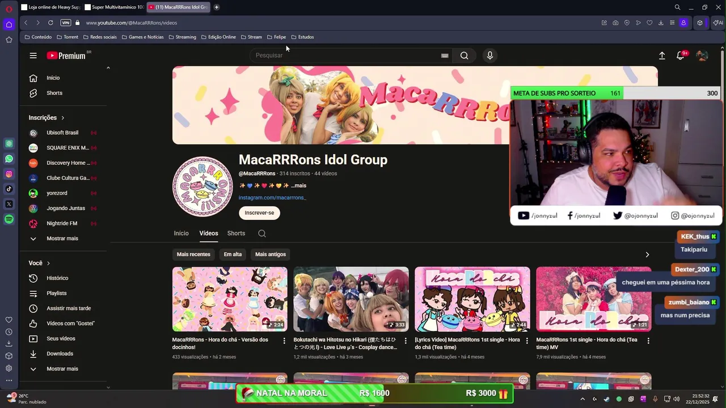Expand the channel description with ...mais

pyautogui.click(x=298, y=186)
